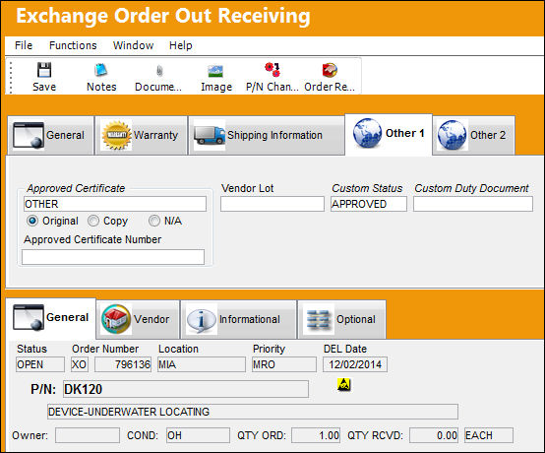Select the N/A radio button

click(x=154, y=221)
